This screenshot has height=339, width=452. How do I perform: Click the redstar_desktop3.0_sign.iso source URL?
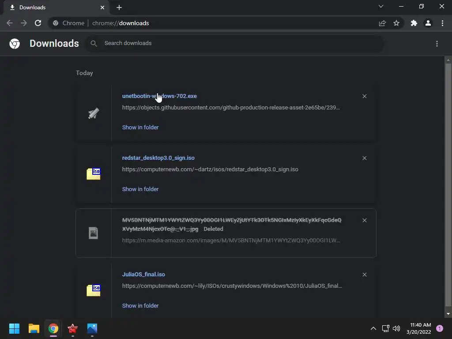[210, 169]
